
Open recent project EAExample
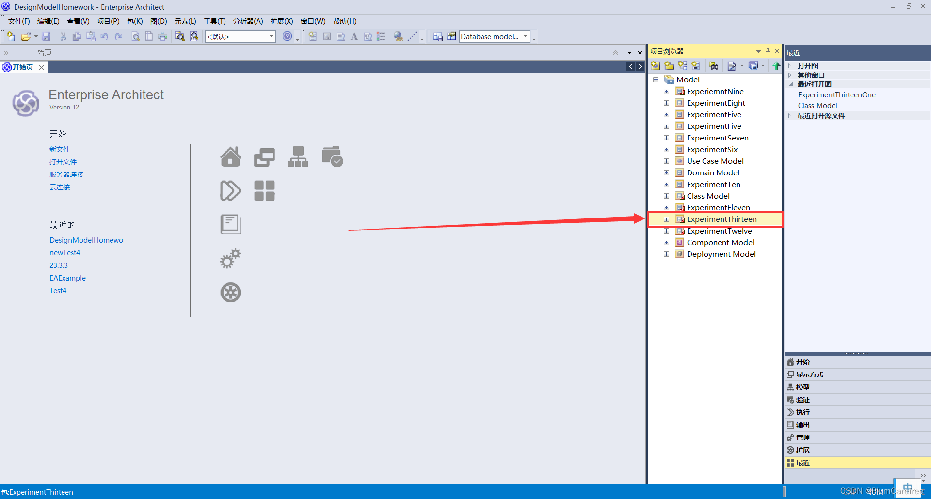pos(67,278)
